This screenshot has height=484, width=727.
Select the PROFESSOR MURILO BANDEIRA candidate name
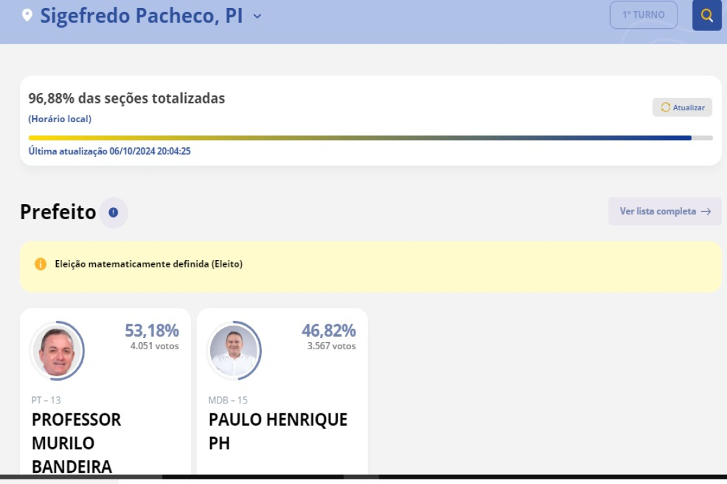tap(77, 443)
